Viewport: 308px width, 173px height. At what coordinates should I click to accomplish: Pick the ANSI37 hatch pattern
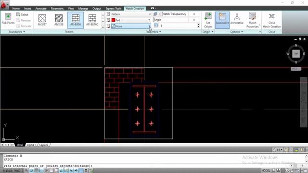coord(42,20)
